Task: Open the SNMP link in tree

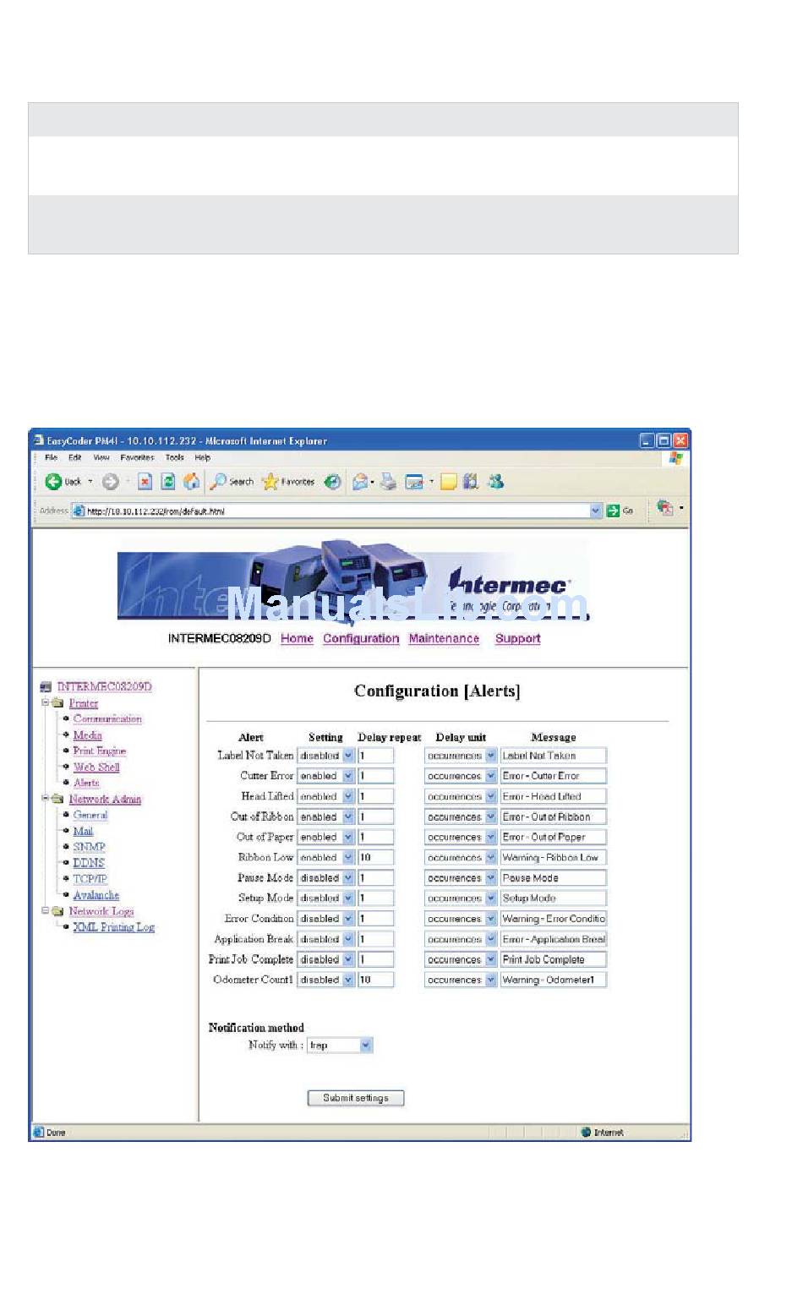Action: (x=89, y=847)
